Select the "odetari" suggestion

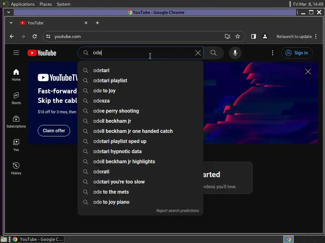click(141, 71)
